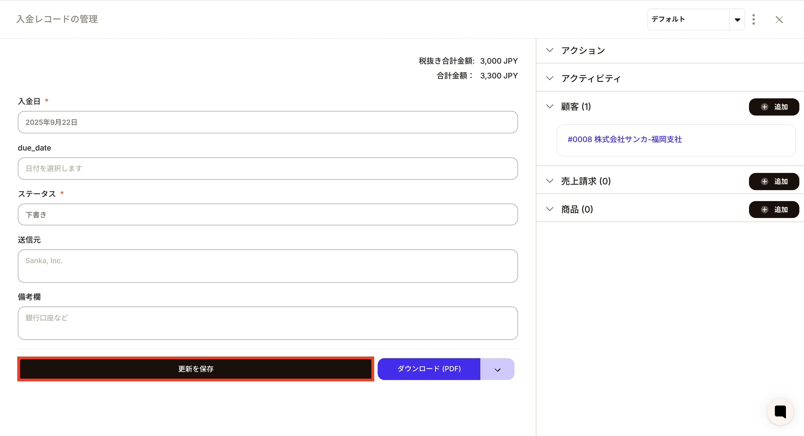Close the payment record panel
Viewport: 804px width, 436px height.
tap(779, 20)
